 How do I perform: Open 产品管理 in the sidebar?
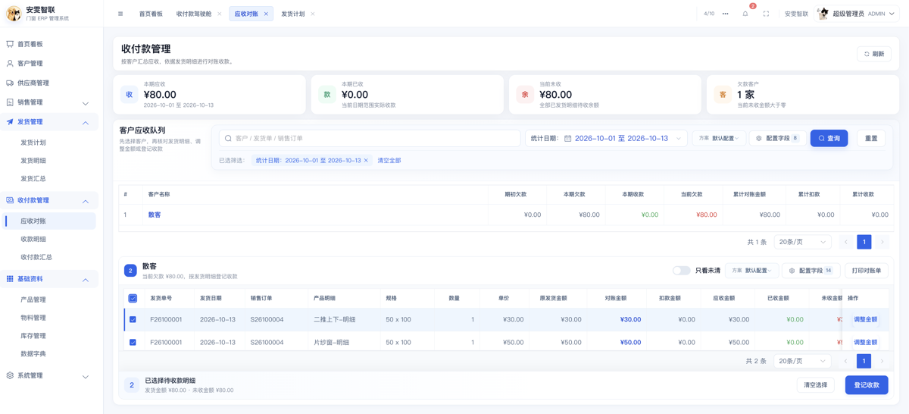coord(33,300)
